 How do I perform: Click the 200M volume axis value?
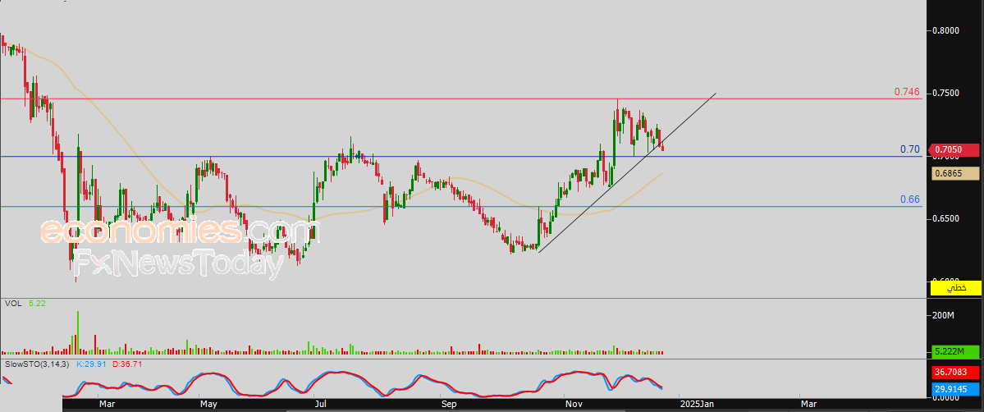click(943, 315)
